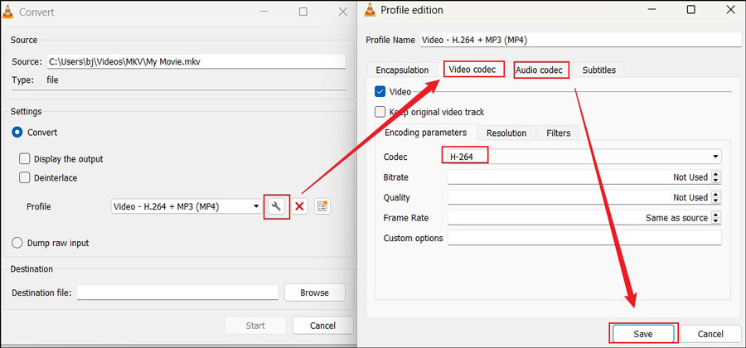Enable Display the output checkbox

[x=24, y=159]
